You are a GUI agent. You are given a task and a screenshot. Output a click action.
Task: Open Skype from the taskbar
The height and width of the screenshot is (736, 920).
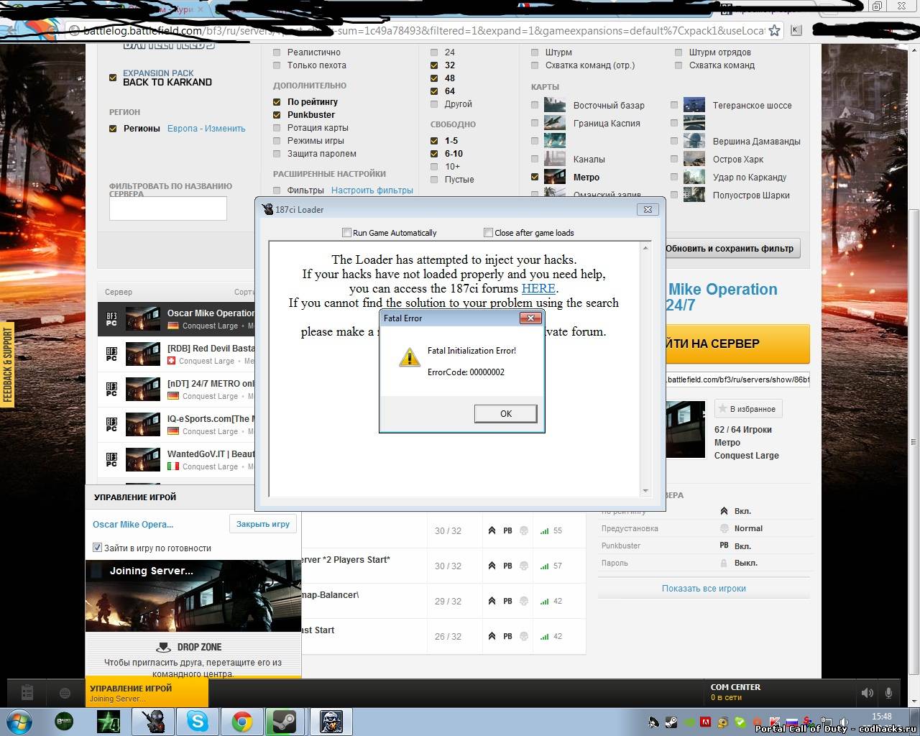[x=198, y=721]
